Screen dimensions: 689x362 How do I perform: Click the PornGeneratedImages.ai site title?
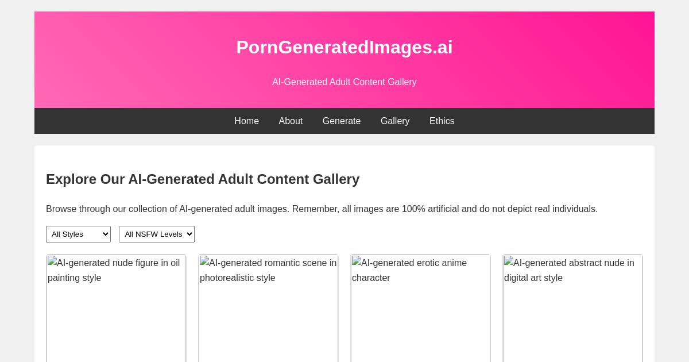click(x=344, y=47)
